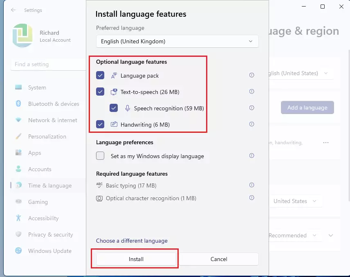
Task: Click in the Find a setting box
Action: (48, 64)
